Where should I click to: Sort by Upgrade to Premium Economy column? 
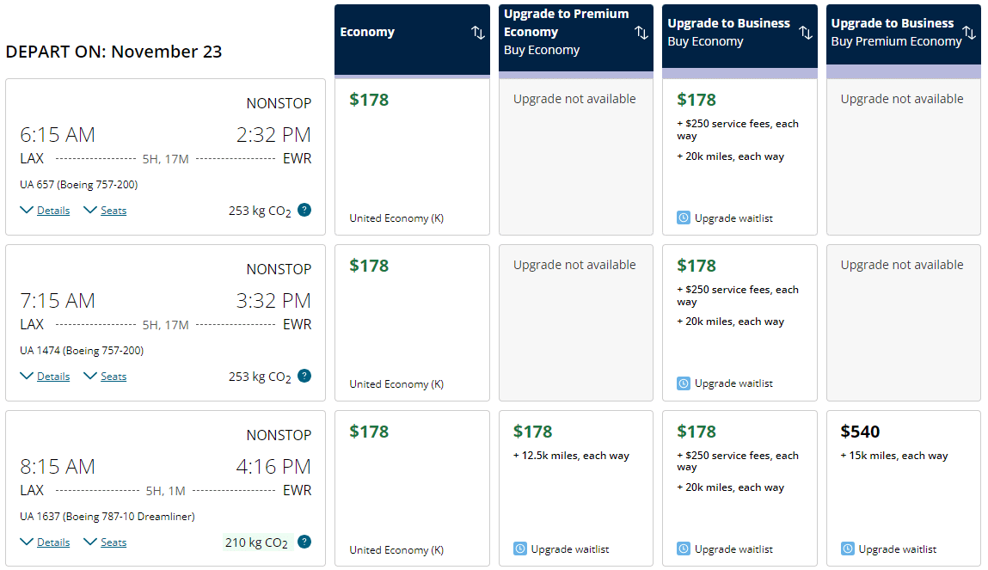(x=641, y=33)
